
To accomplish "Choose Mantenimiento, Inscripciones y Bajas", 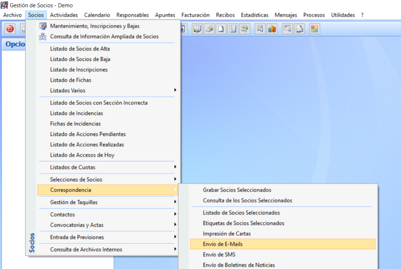I will coord(95,26).
